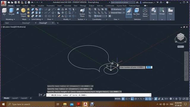This screenshot has width=190, height=107.
Task: Click the Customization menu icon in status bar
Action: pos(187,99)
